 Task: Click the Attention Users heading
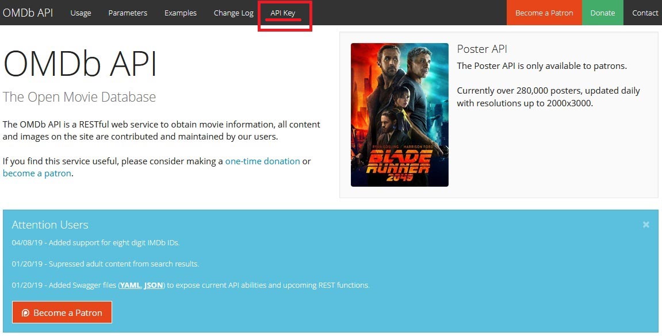(50, 225)
